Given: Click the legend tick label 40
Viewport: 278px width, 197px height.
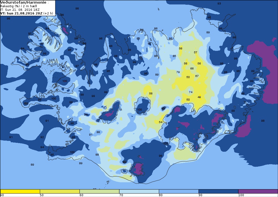Looking at the screenshot, I should pos(2,195).
